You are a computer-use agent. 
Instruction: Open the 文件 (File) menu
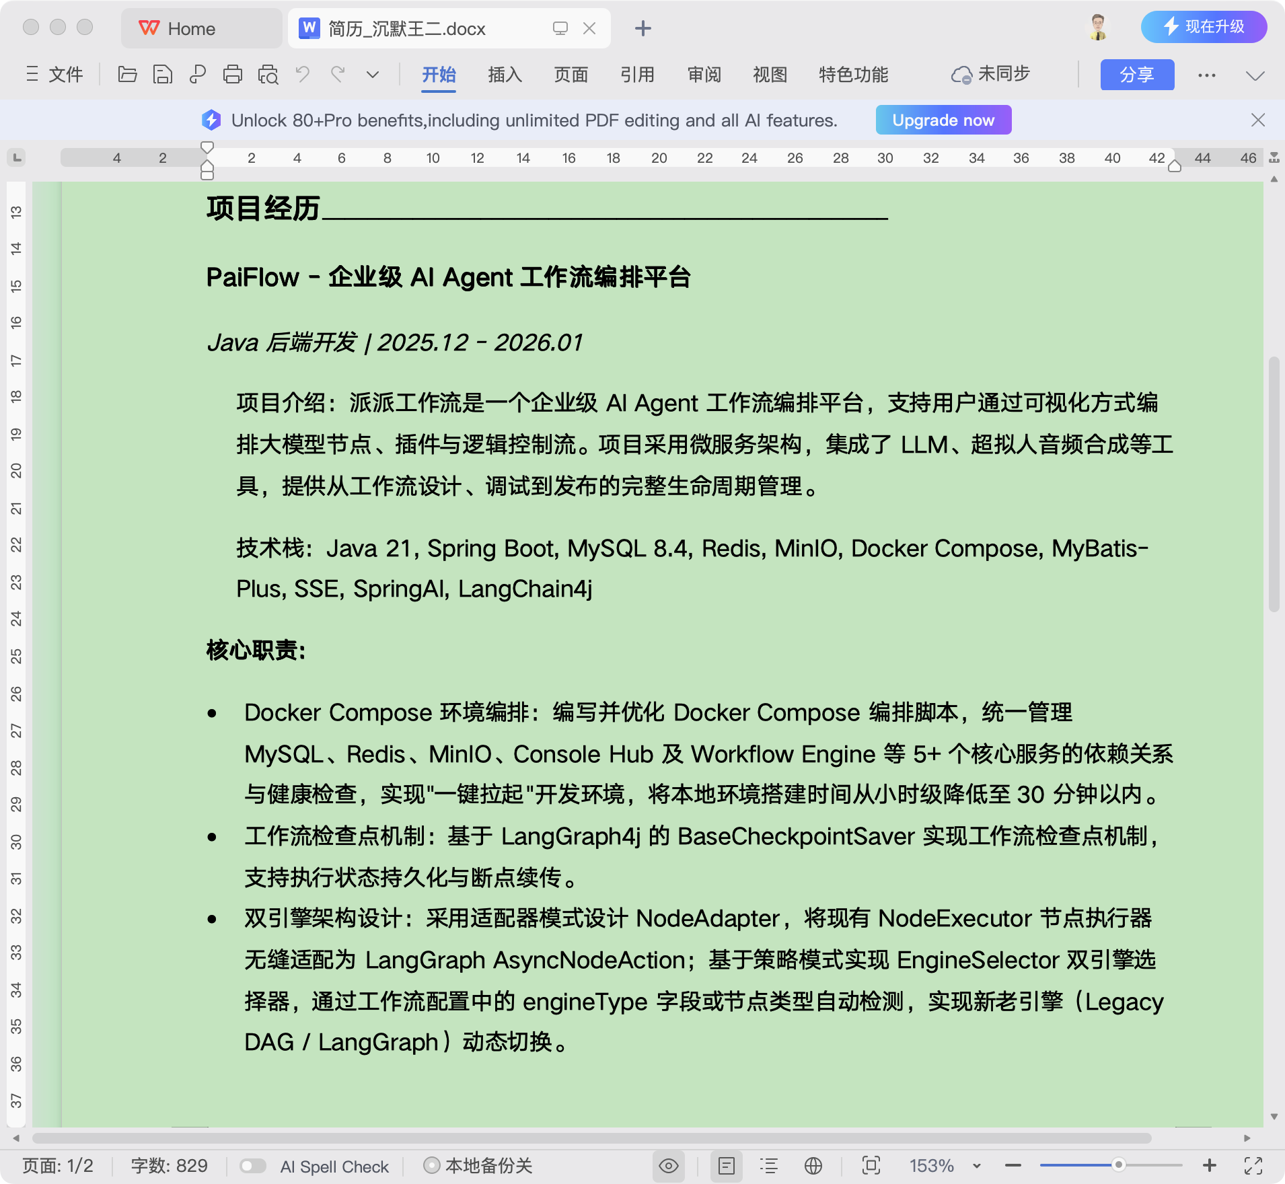[x=55, y=74]
